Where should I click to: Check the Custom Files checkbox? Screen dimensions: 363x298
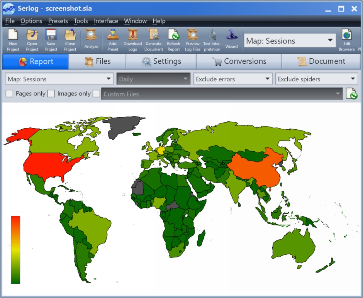pos(96,94)
